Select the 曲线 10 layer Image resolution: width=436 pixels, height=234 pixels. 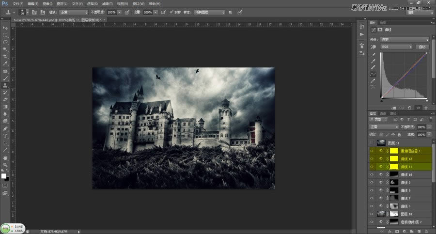[x=407, y=174]
